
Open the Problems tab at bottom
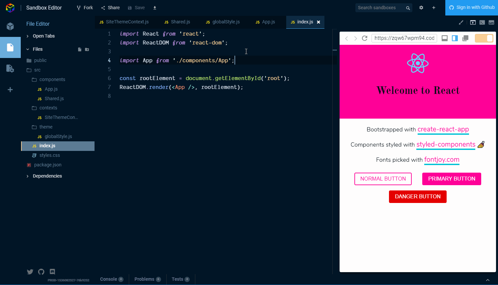[144, 279]
